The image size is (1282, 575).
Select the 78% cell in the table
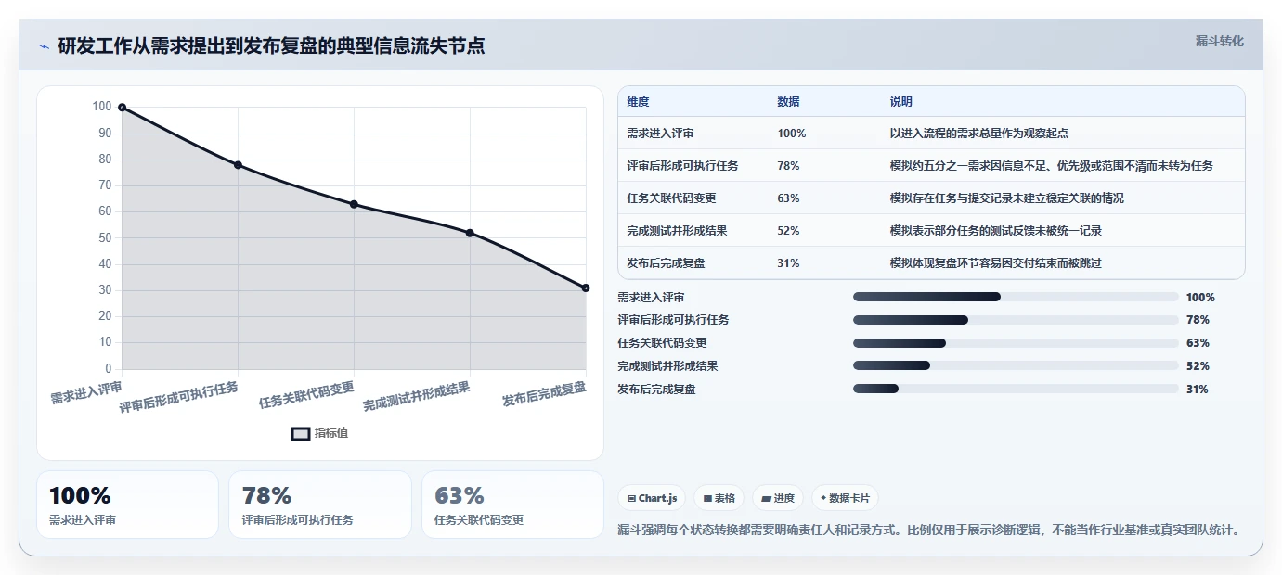(788, 166)
